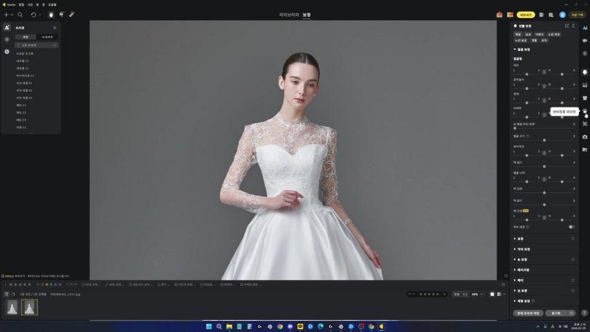The image size is (590, 332).
Task: Click the filter funnel icon above thumbnails
Action: pyautogui.click(x=6, y=295)
